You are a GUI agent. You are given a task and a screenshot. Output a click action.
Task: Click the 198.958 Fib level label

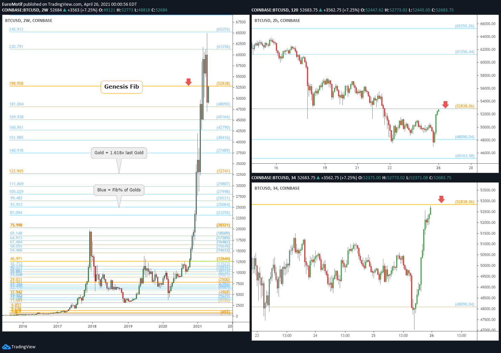pos(16,84)
